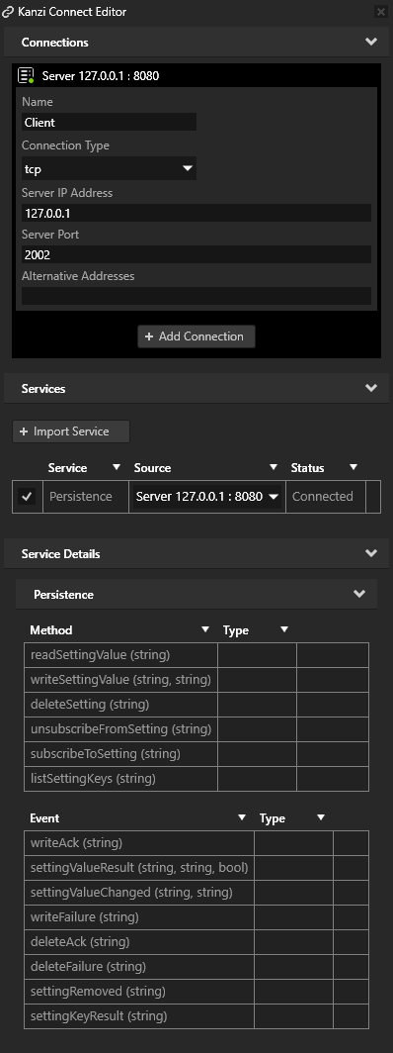Select listSettingKeys (string) method row

click(x=196, y=779)
